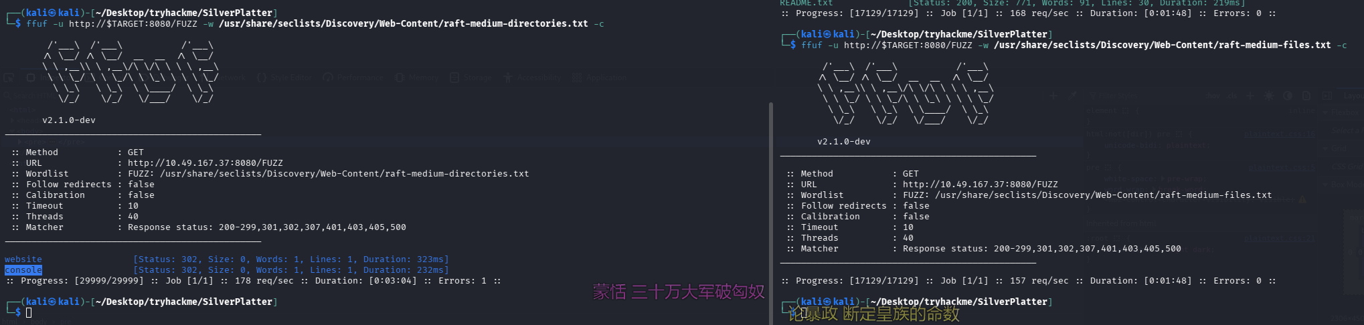This screenshot has height=325, width=1364.
Task: Toggle dark color scheme simulation moon icon
Action: pos(1288,96)
